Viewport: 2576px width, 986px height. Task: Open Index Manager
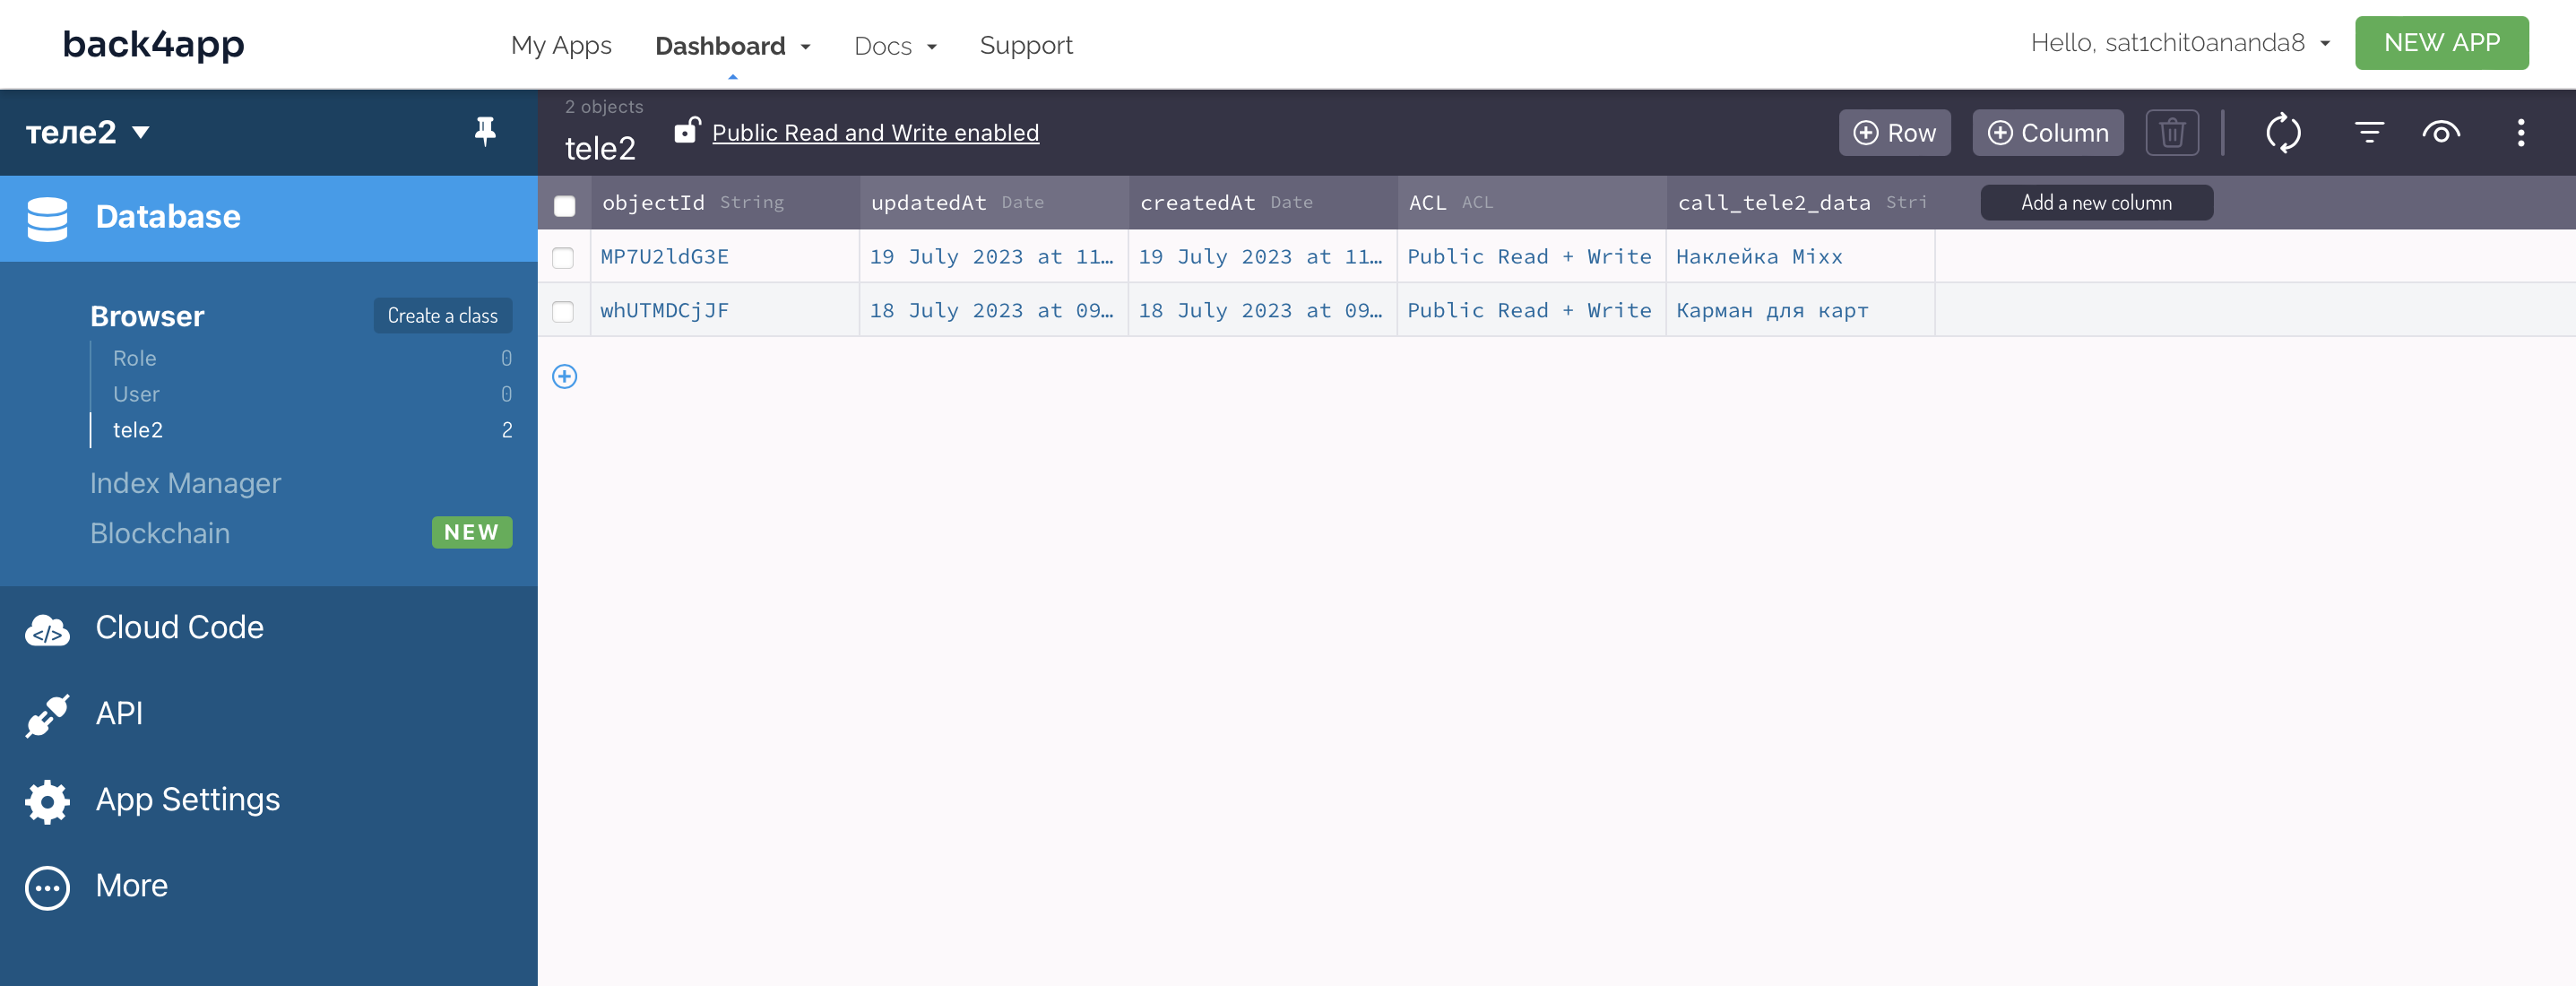tap(185, 484)
